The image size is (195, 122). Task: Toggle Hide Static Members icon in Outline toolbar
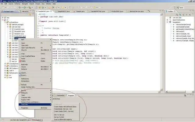pyautogui.click(x=183, y=15)
